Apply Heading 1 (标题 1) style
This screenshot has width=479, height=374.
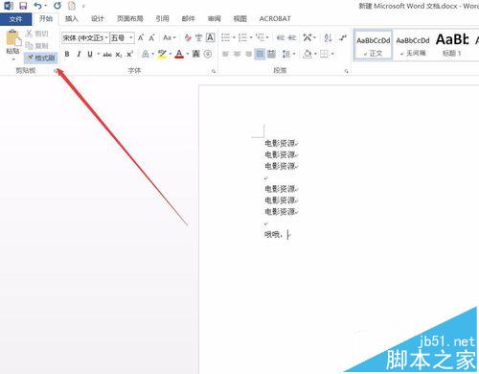451,44
